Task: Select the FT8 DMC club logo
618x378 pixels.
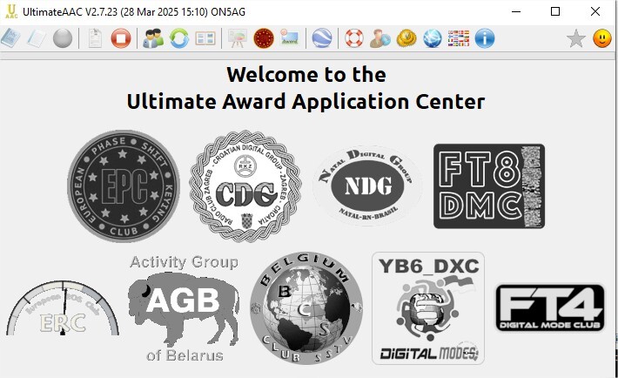Action: point(489,186)
